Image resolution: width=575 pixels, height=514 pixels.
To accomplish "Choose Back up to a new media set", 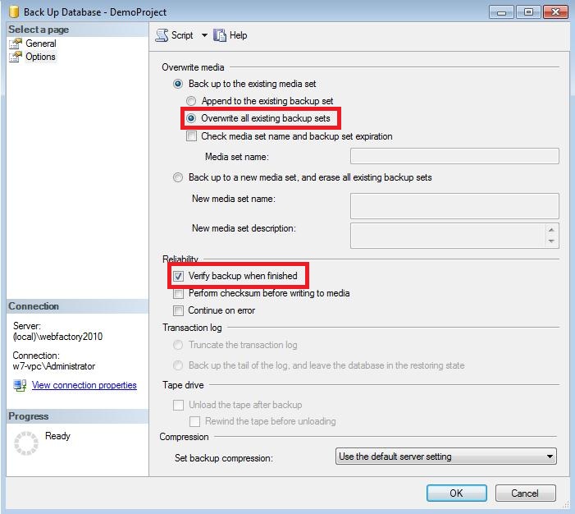I will coord(178,177).
